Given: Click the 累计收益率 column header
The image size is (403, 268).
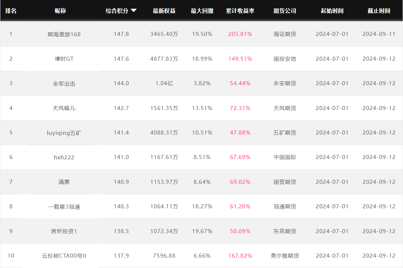Looking at the screenshot, I should 240,11.
